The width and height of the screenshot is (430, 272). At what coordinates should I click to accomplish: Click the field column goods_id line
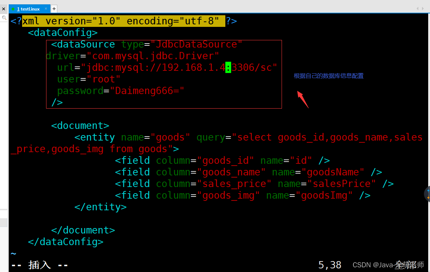tap(222, 161)
